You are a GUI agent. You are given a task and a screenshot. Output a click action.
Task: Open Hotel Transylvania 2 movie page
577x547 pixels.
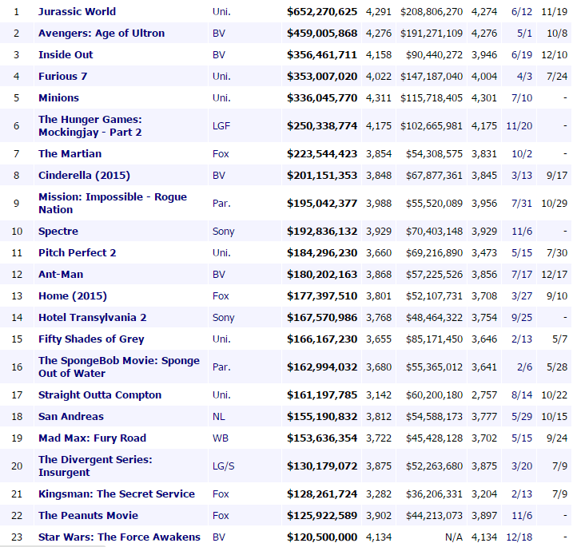coord(92,318)
